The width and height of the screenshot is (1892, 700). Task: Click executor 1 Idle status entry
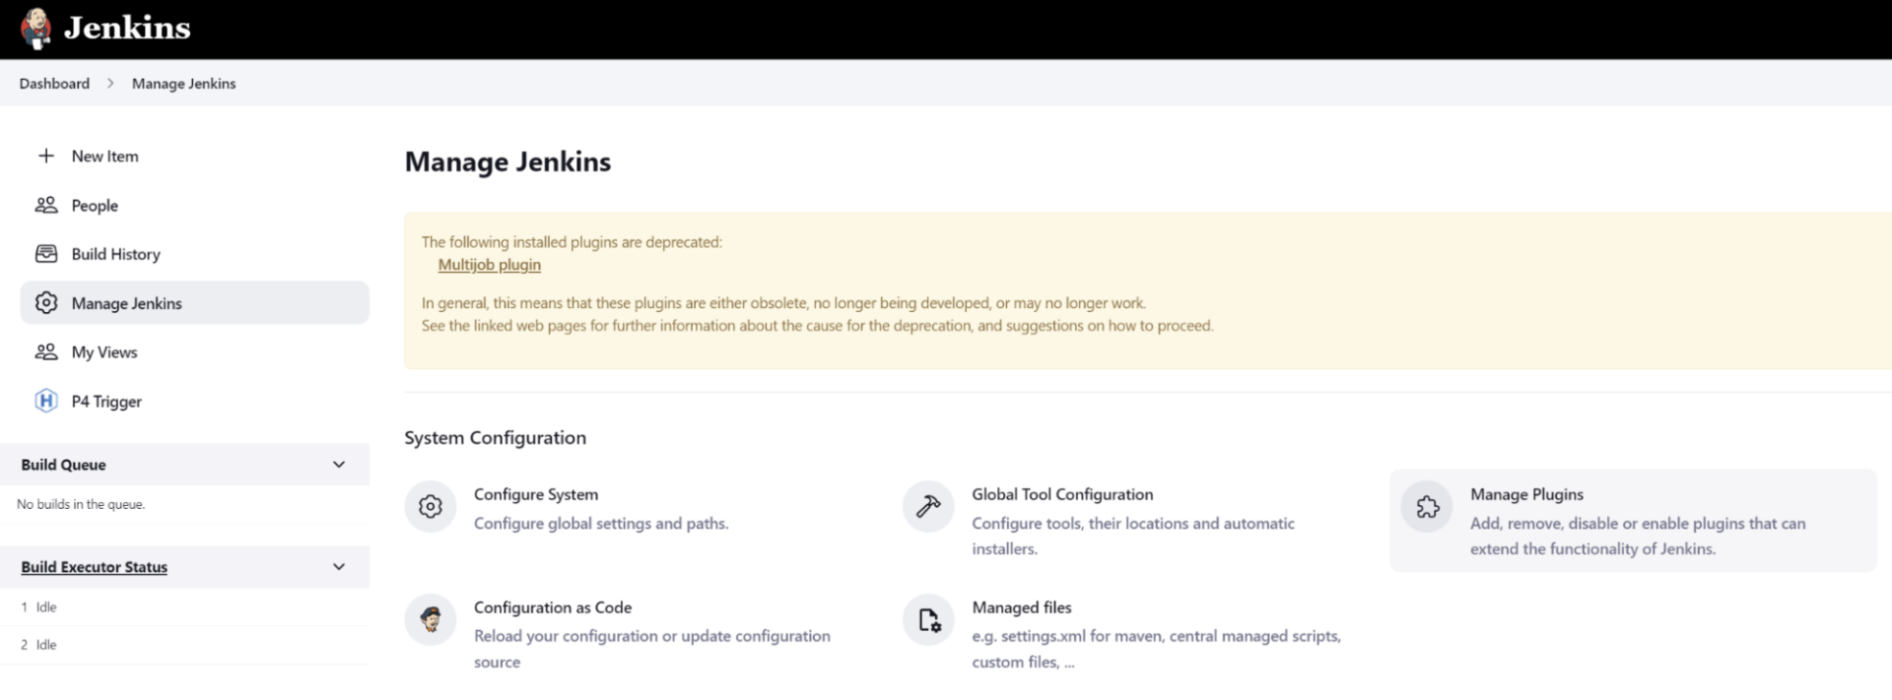(x=39, y=606)
